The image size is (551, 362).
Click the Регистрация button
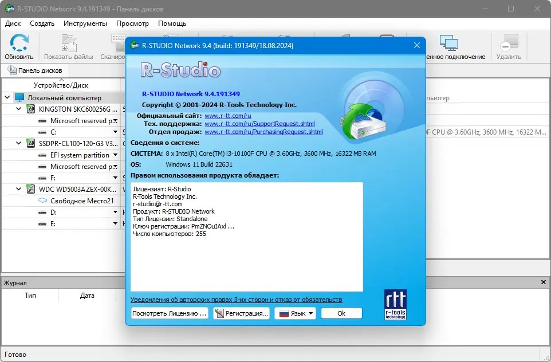241,313
